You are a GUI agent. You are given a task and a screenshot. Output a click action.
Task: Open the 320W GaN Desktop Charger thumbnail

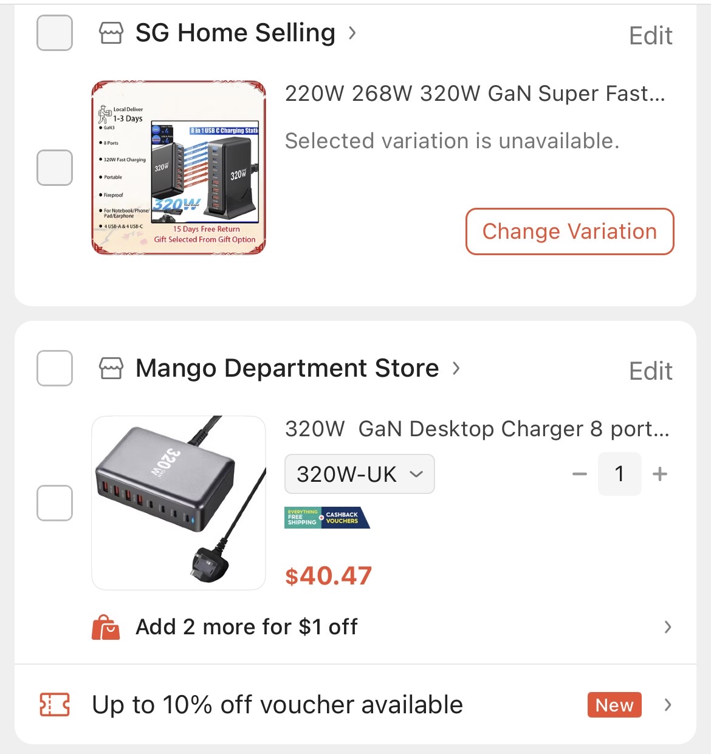(x=179, y=503)
